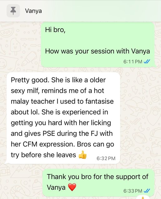Select the 6:11 PM timestamp
The width and height of the screenshot is (161, 199).
133,62
